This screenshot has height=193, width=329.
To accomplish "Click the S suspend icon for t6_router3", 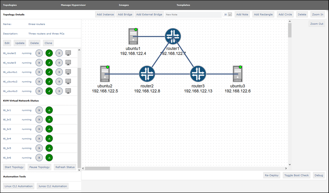I will point(59,63).
